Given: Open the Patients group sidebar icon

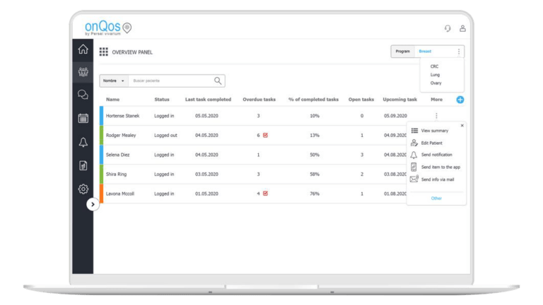Looking at the screenshot, I should [83, 72].
